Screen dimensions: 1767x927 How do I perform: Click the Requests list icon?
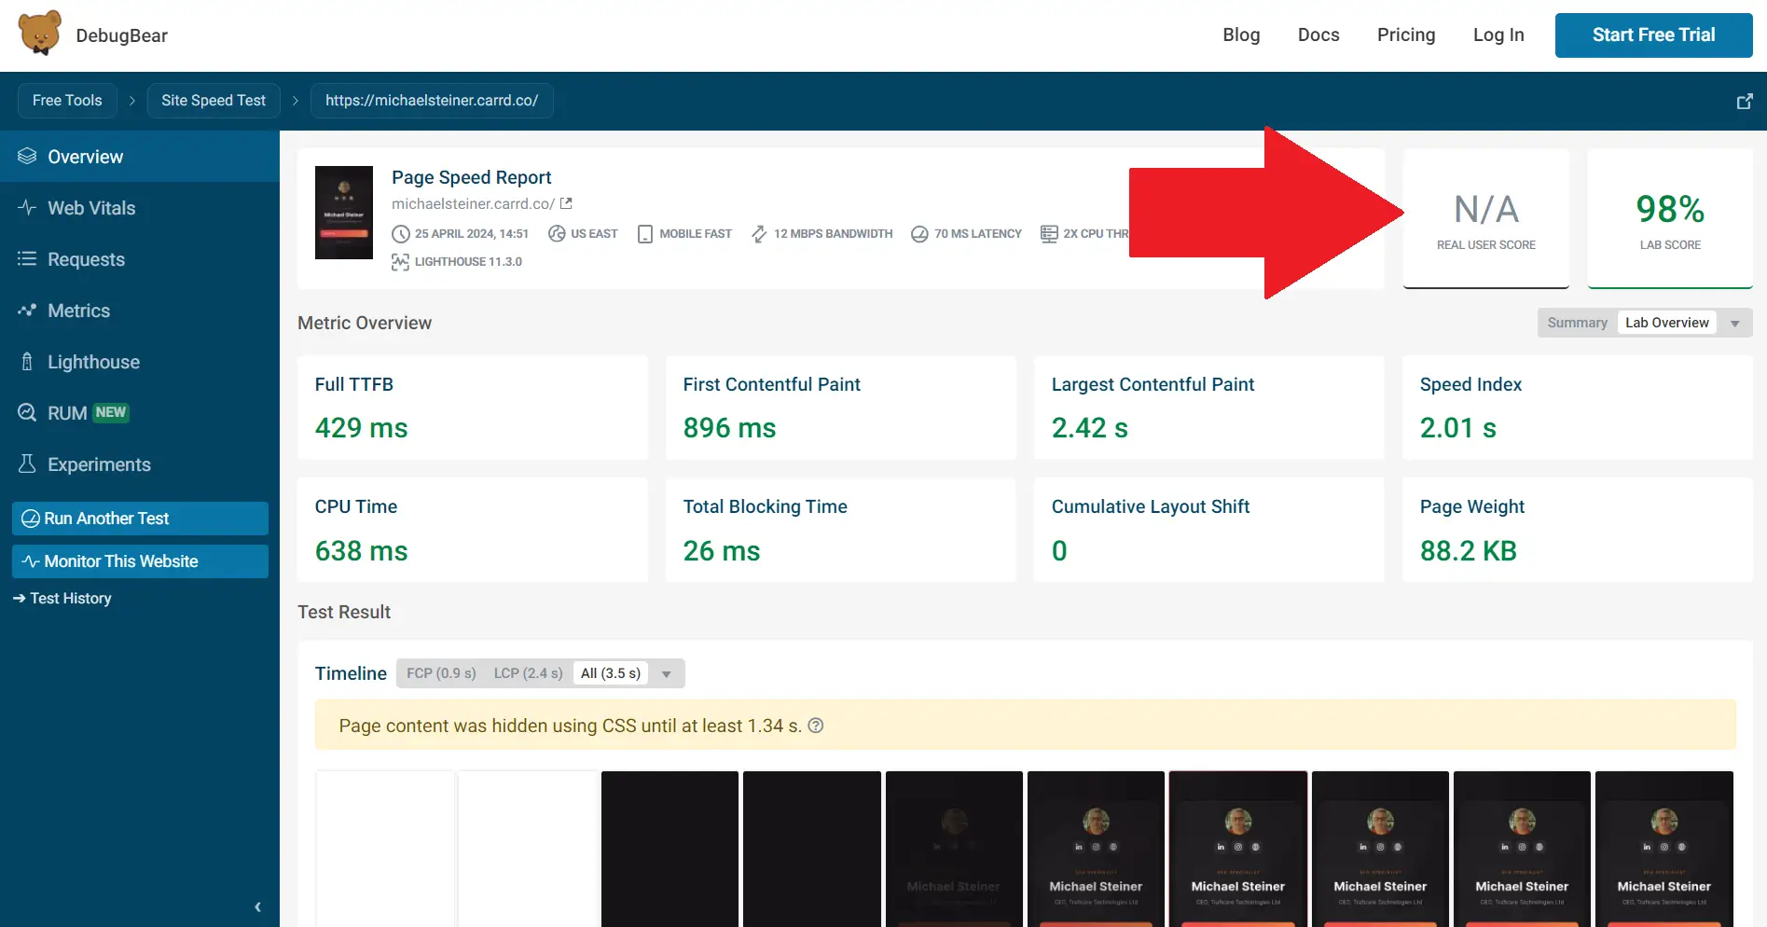(27, 258)
